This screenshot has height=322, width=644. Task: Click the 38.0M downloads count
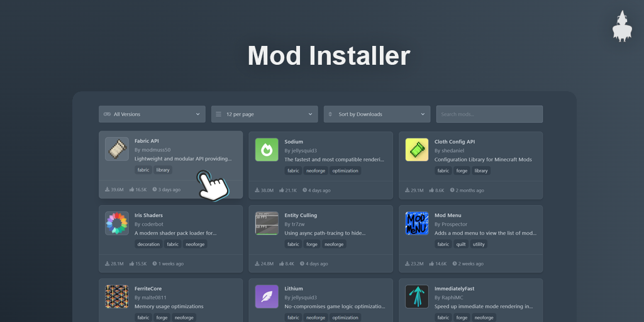coord(267,190)
